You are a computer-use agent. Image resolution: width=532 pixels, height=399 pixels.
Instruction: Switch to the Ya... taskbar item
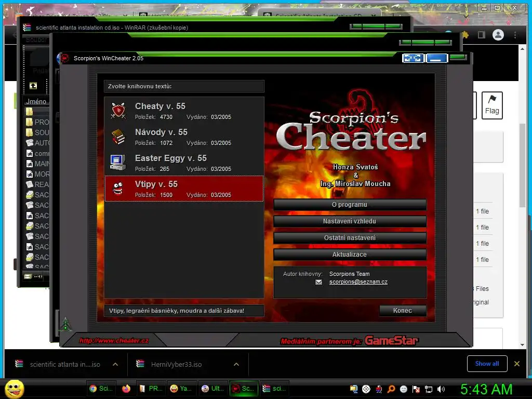coord(181,389)
